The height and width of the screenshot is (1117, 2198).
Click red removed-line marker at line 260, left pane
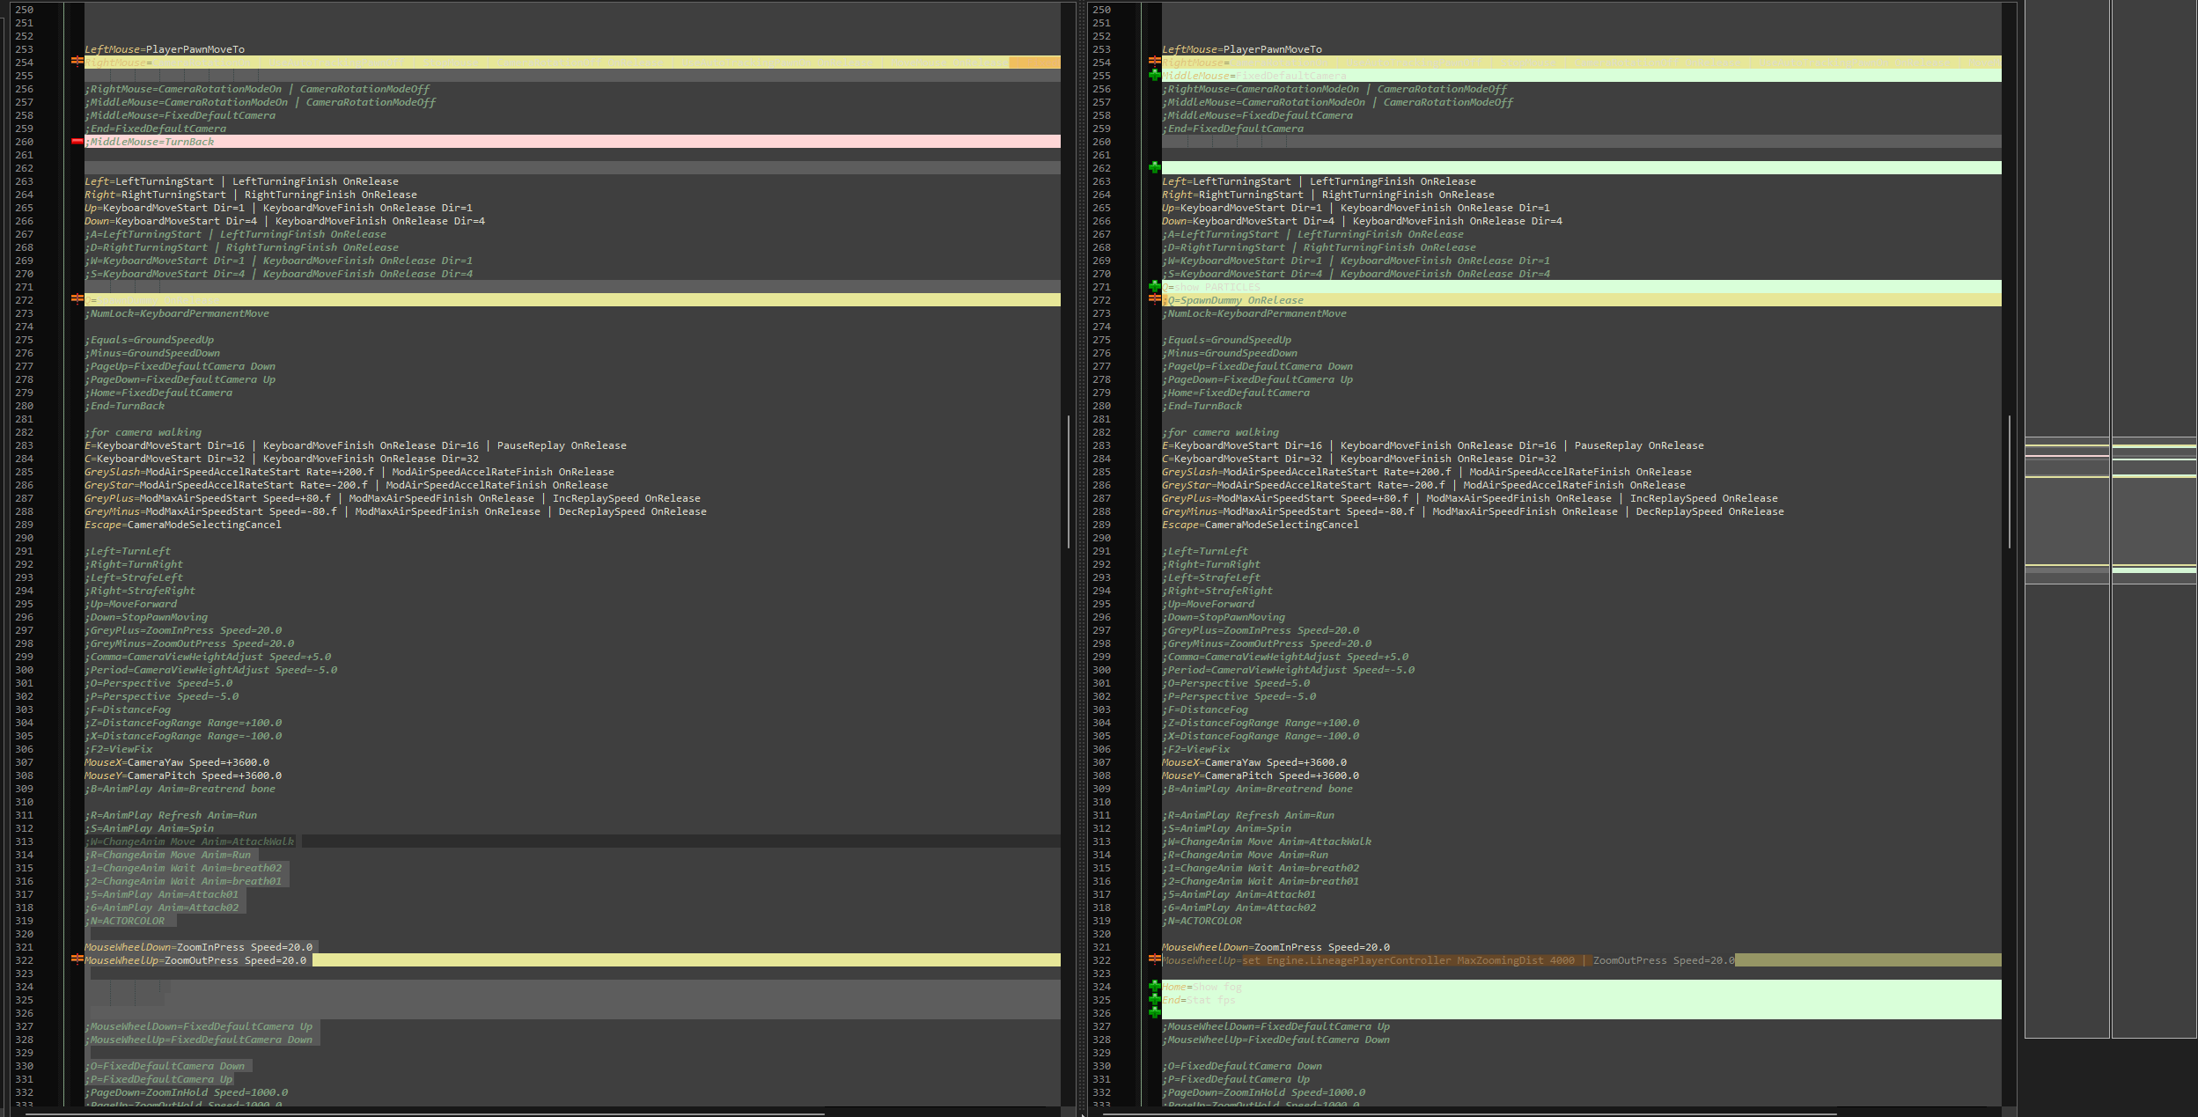coord(77,141)
